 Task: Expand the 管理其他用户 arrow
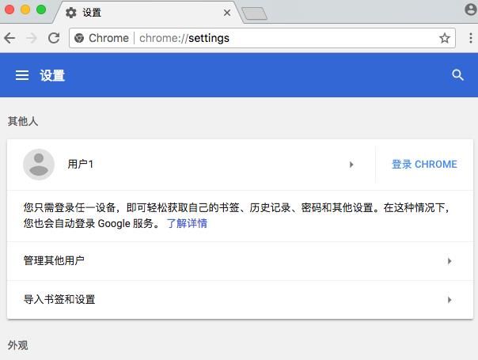pyautogui.click(x=450, y=261)
